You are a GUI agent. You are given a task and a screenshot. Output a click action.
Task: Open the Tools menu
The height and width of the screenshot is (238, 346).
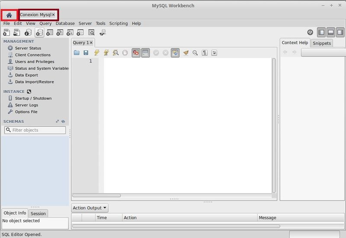(100, 23)
